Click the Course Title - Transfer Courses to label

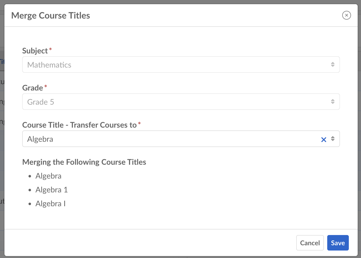(x=79, y=125)
